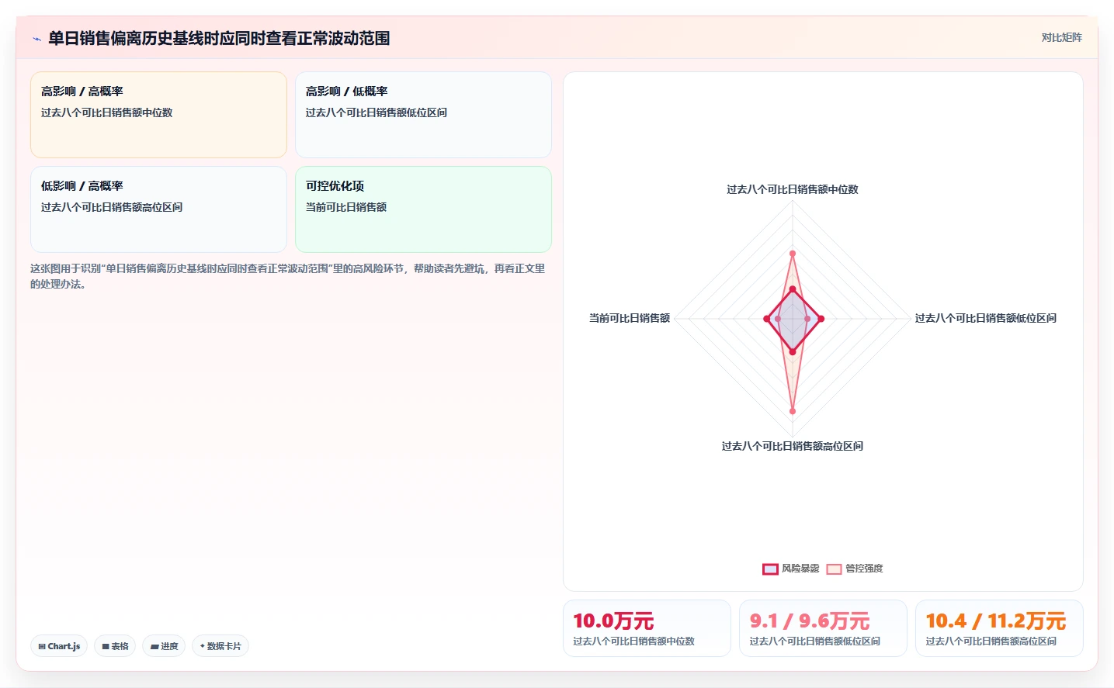Select the 低影响 / 高概率 matrix card

pos(158,209)
